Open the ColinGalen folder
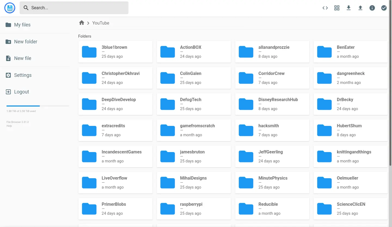Viewport: 392px width, 227px height. pos(194,78)
